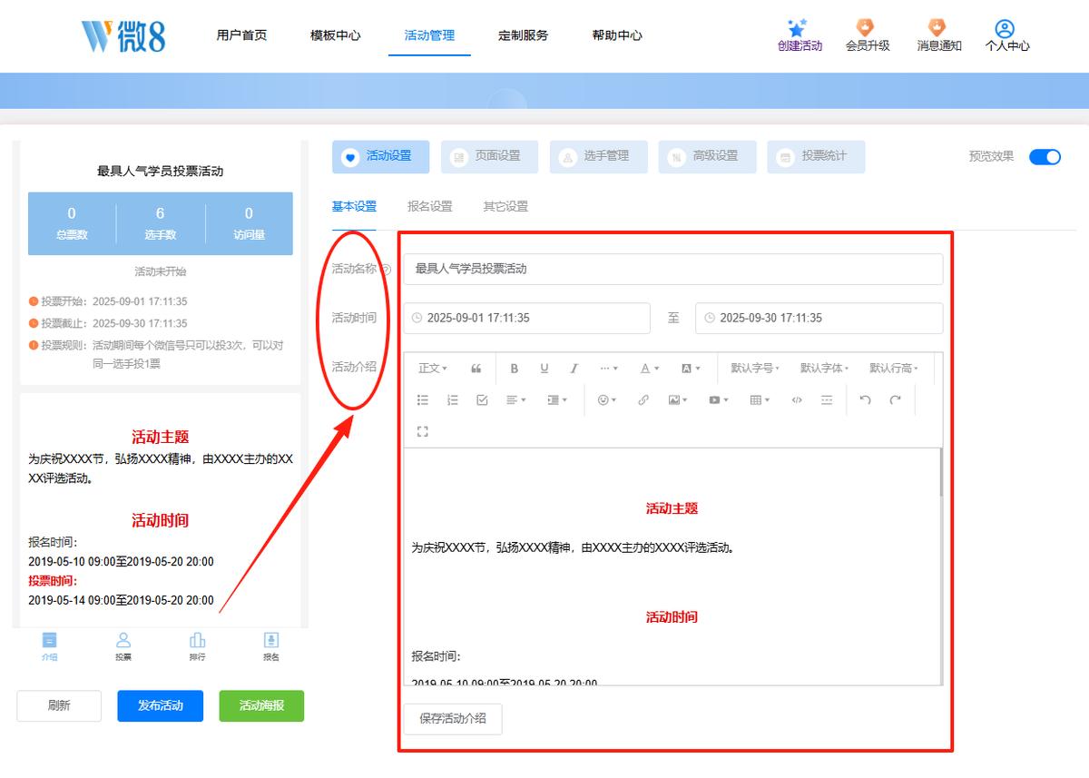Expand the 默认字号 font size dropdown
Screen dimensions: 1089x778
(755, 369)
